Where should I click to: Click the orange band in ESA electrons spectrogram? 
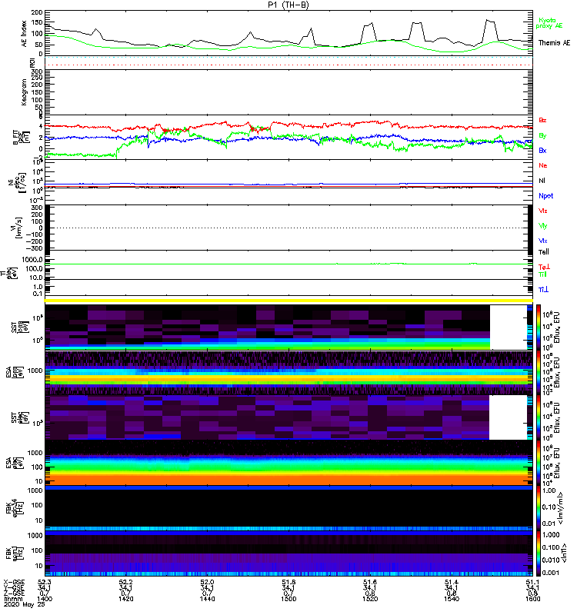pyautogui.click(x=288, y=479)
